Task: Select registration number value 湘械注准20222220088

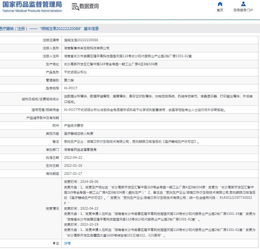Action: [81, 40]
